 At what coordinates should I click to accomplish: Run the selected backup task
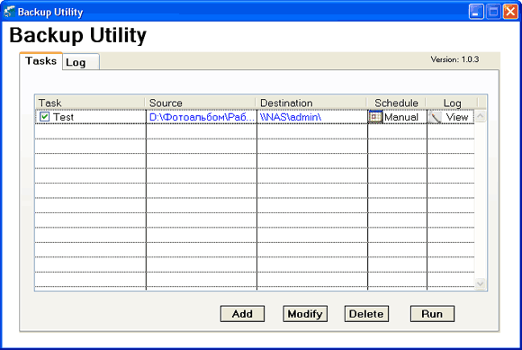432,314
